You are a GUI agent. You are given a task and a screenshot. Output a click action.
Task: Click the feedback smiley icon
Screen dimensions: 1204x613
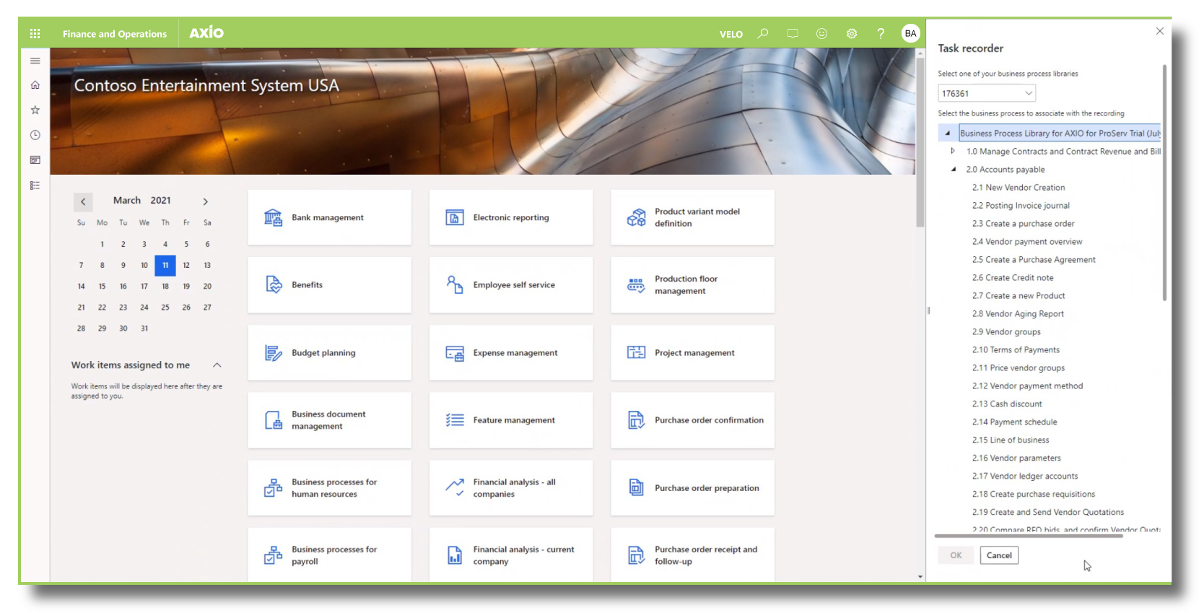tap(821, 33)
